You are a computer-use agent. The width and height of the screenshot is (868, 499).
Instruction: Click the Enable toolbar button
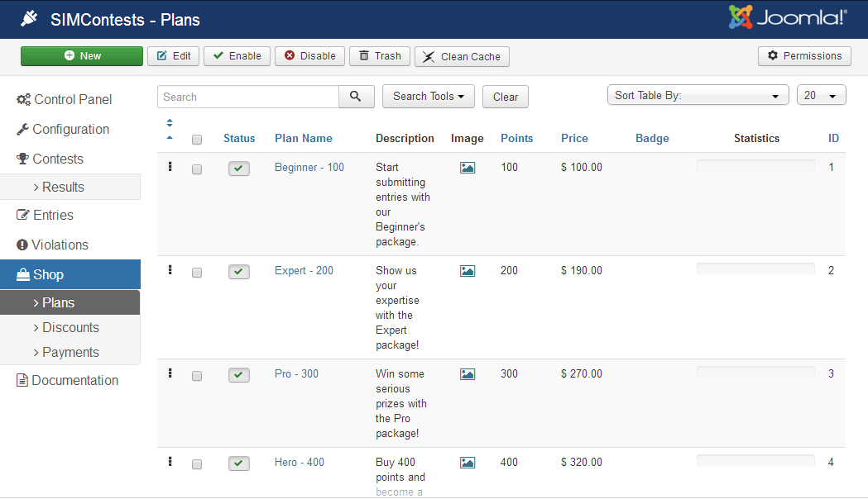tap(237, 56)
